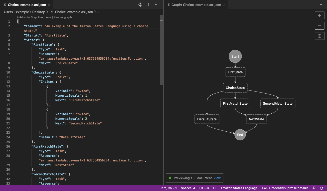Screen dimensions: 327x191
Task: Open the editor more actions ellipsis
Action: [x=157, y=5]
